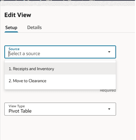The height and width of the screenshot is (140, 136).
Task: Click the Source select field
Action: pos(60,52)
